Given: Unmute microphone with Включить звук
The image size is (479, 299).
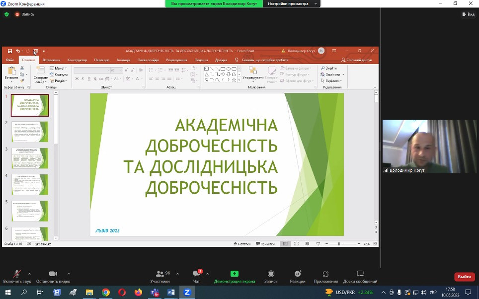Looking at the screenshot, I should [16, 274].
